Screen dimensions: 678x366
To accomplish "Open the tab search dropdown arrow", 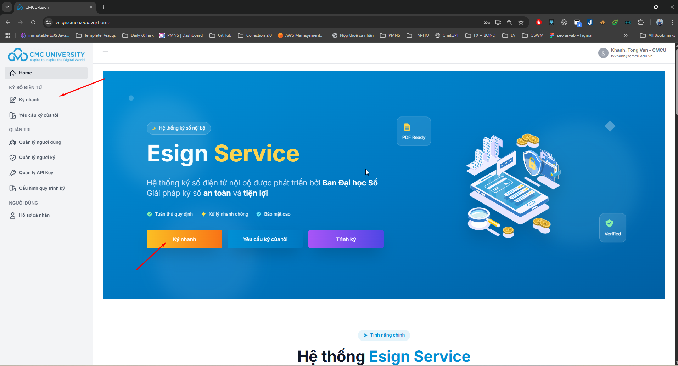I will (x=7, y=7).
